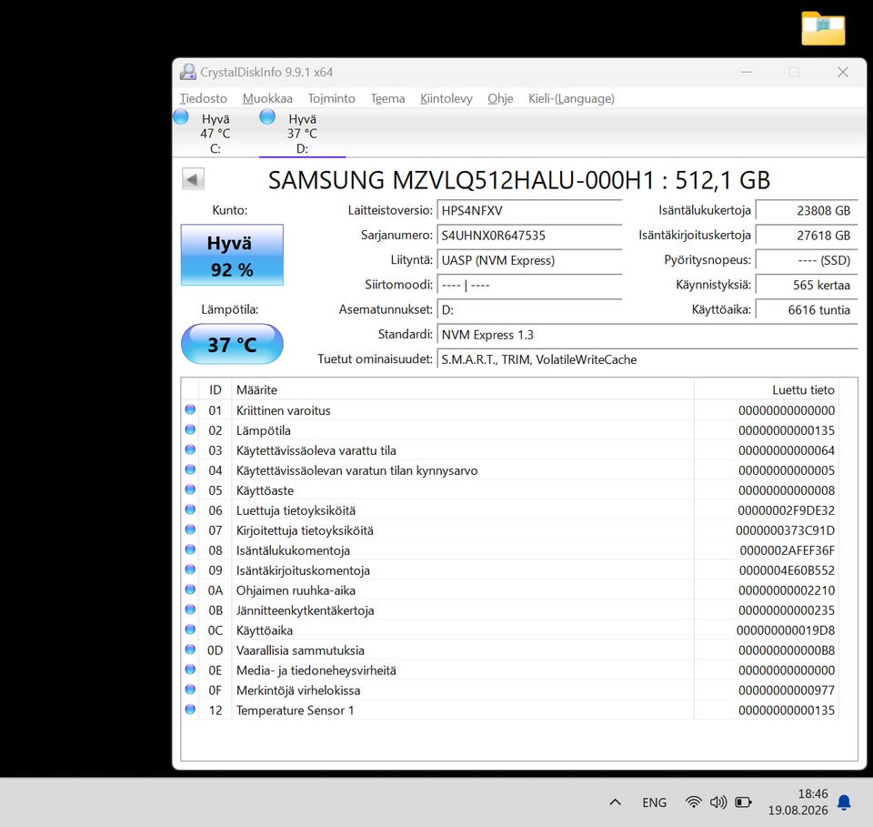Open the Teema menu
This screenshot has width=873, height=827.
(x=387, y=98)
